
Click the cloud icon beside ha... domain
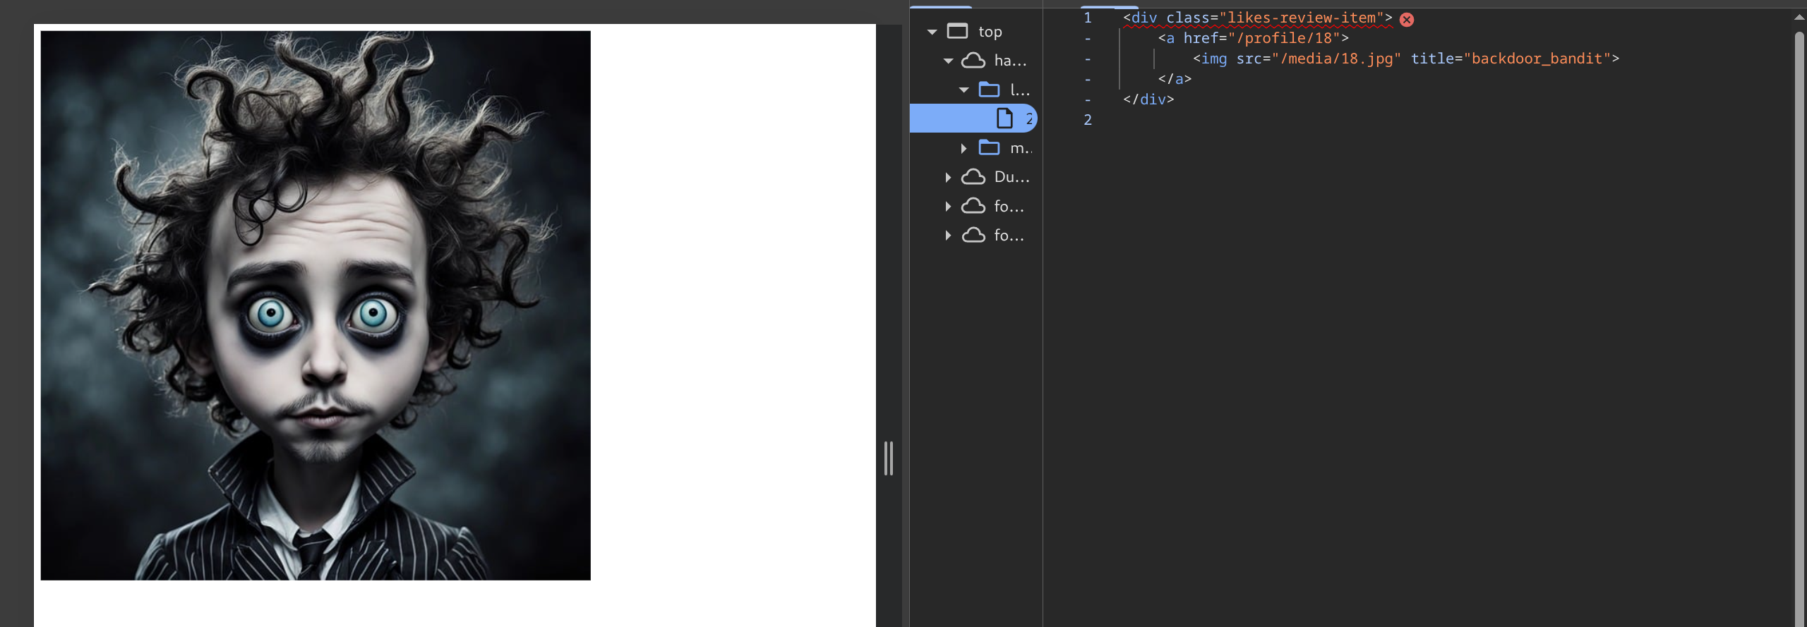pyautogui.click(x=973, y=61)
